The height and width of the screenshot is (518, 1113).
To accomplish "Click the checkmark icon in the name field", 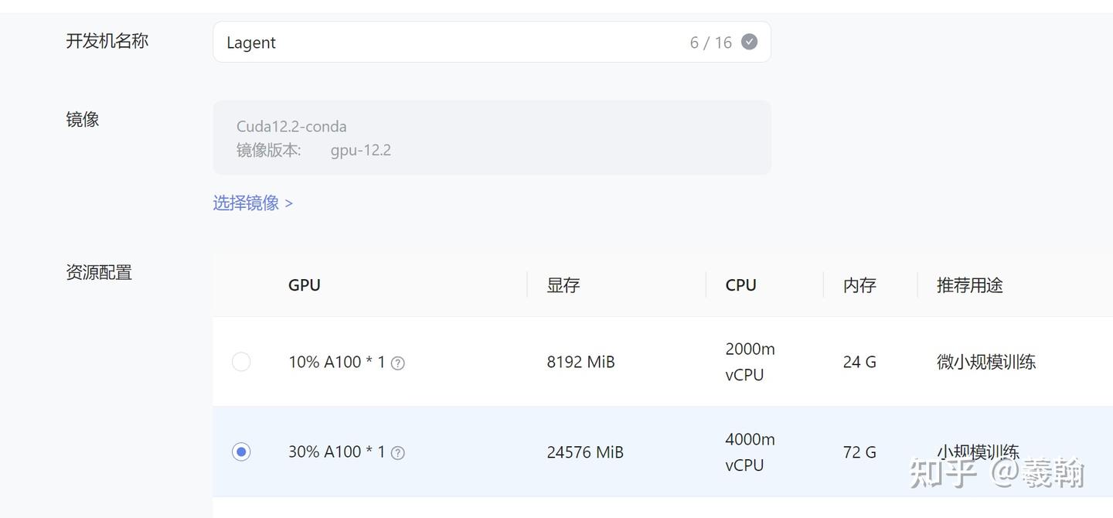I will (x=749, y=42).
